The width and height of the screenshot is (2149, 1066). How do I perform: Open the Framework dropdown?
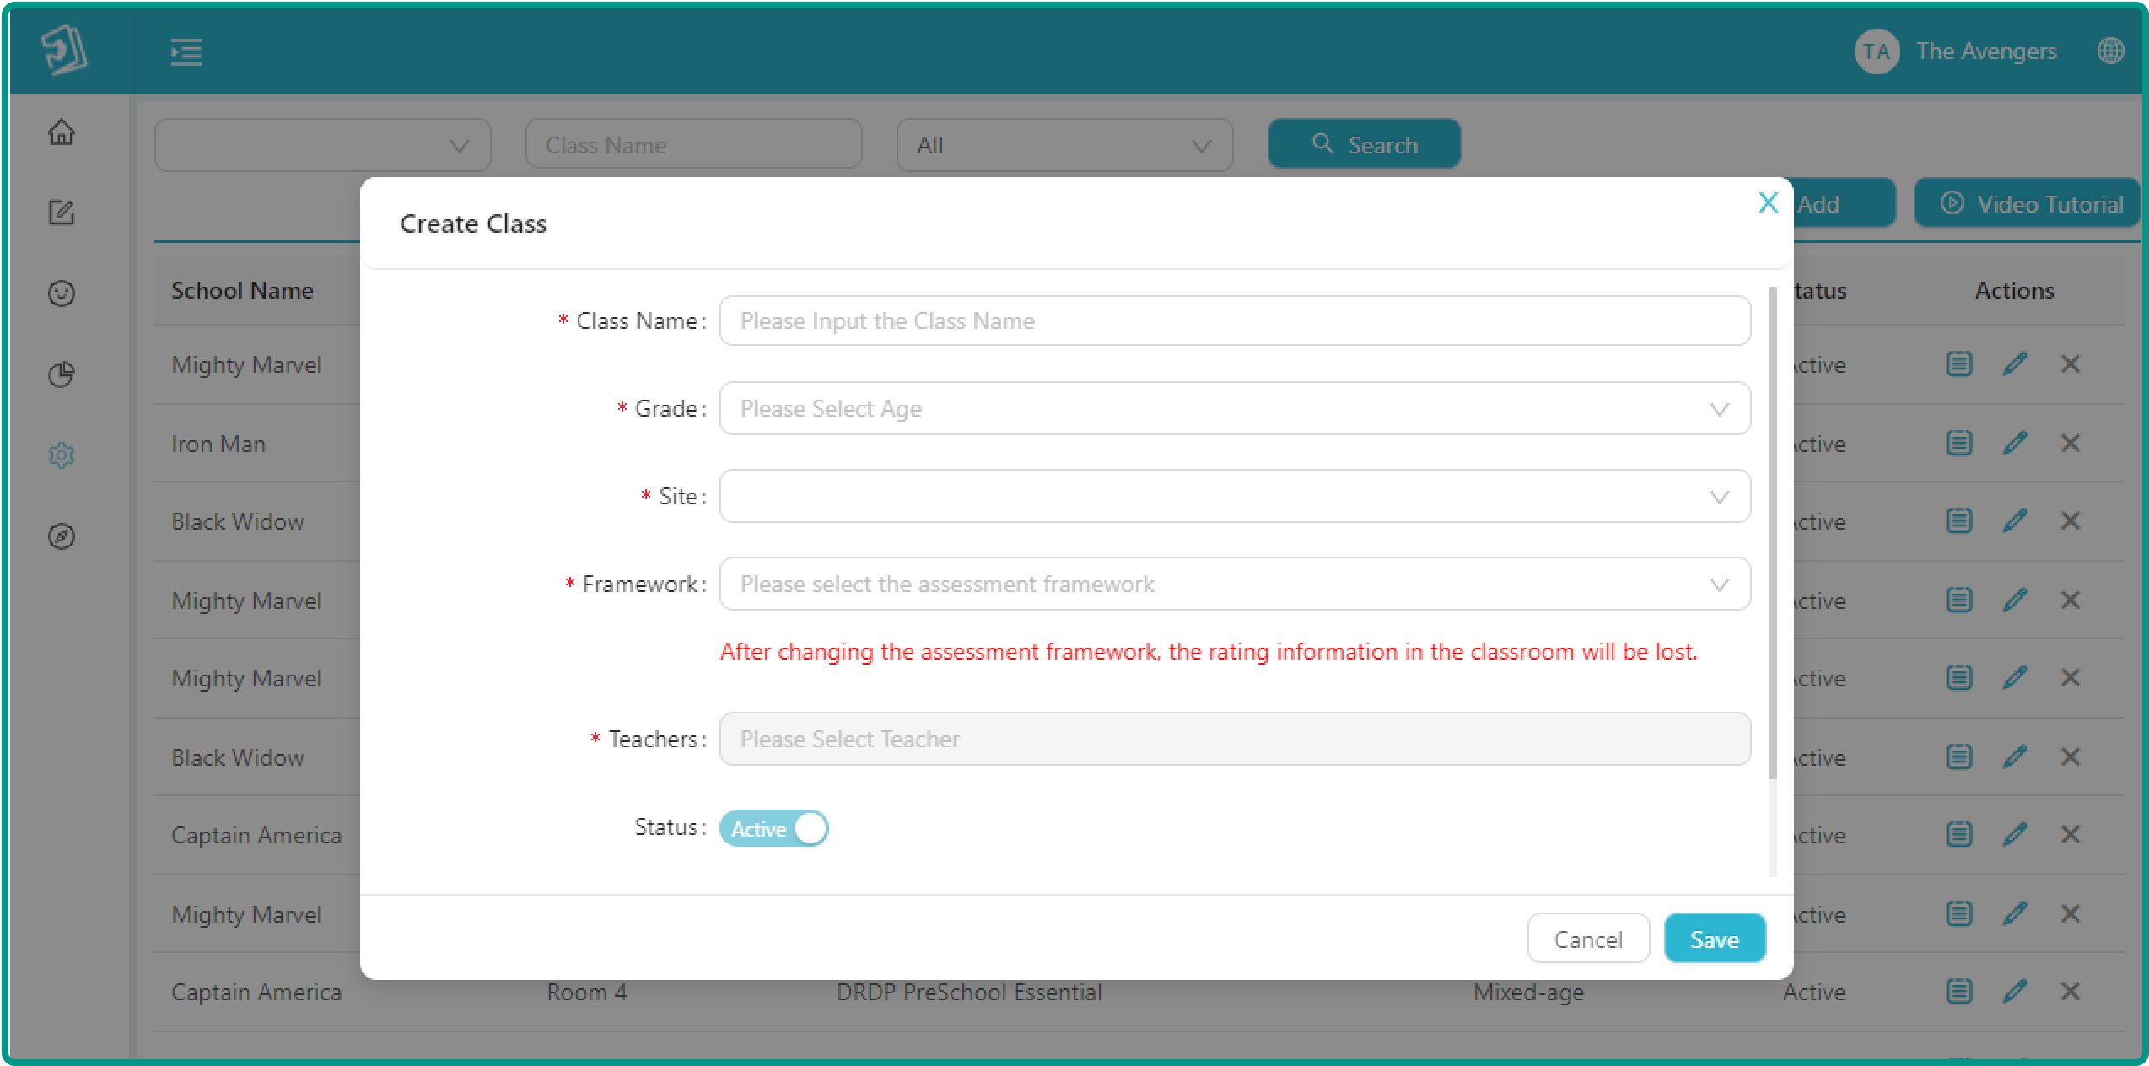coord(1235,584)
